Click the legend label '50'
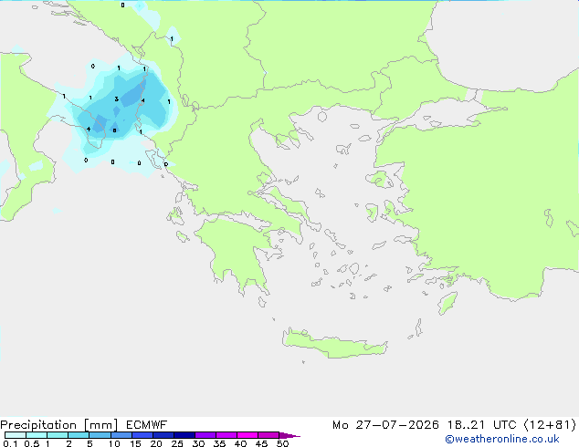Image resolution: width=579 pixels, height=447 pixels. [282, 443]
